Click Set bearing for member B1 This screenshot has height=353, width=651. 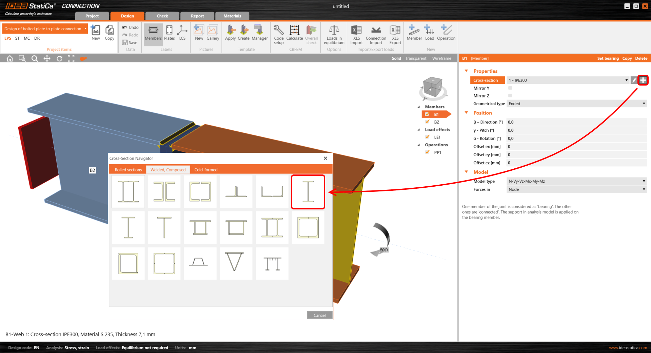[x=608, y=58]
